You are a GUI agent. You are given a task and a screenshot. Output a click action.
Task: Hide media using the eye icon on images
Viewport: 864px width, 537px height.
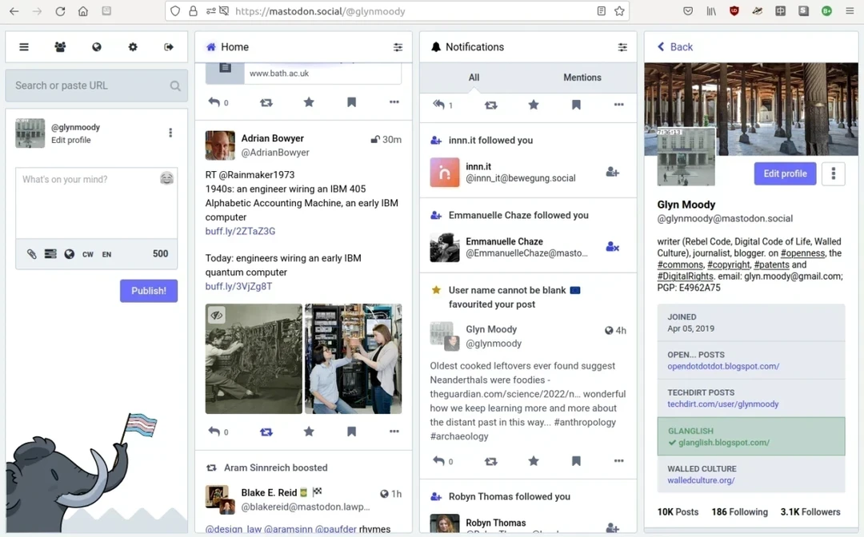pyautogui.click(x=217, y=316)
